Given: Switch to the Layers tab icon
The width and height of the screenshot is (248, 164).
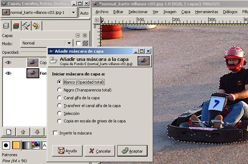Looking at the screenshot, I should 6,26.
